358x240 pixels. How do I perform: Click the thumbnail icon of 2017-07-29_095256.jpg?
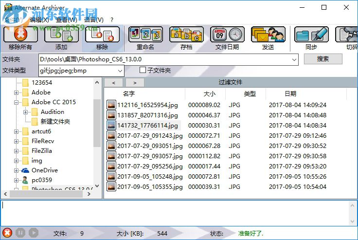coord(111,166)
